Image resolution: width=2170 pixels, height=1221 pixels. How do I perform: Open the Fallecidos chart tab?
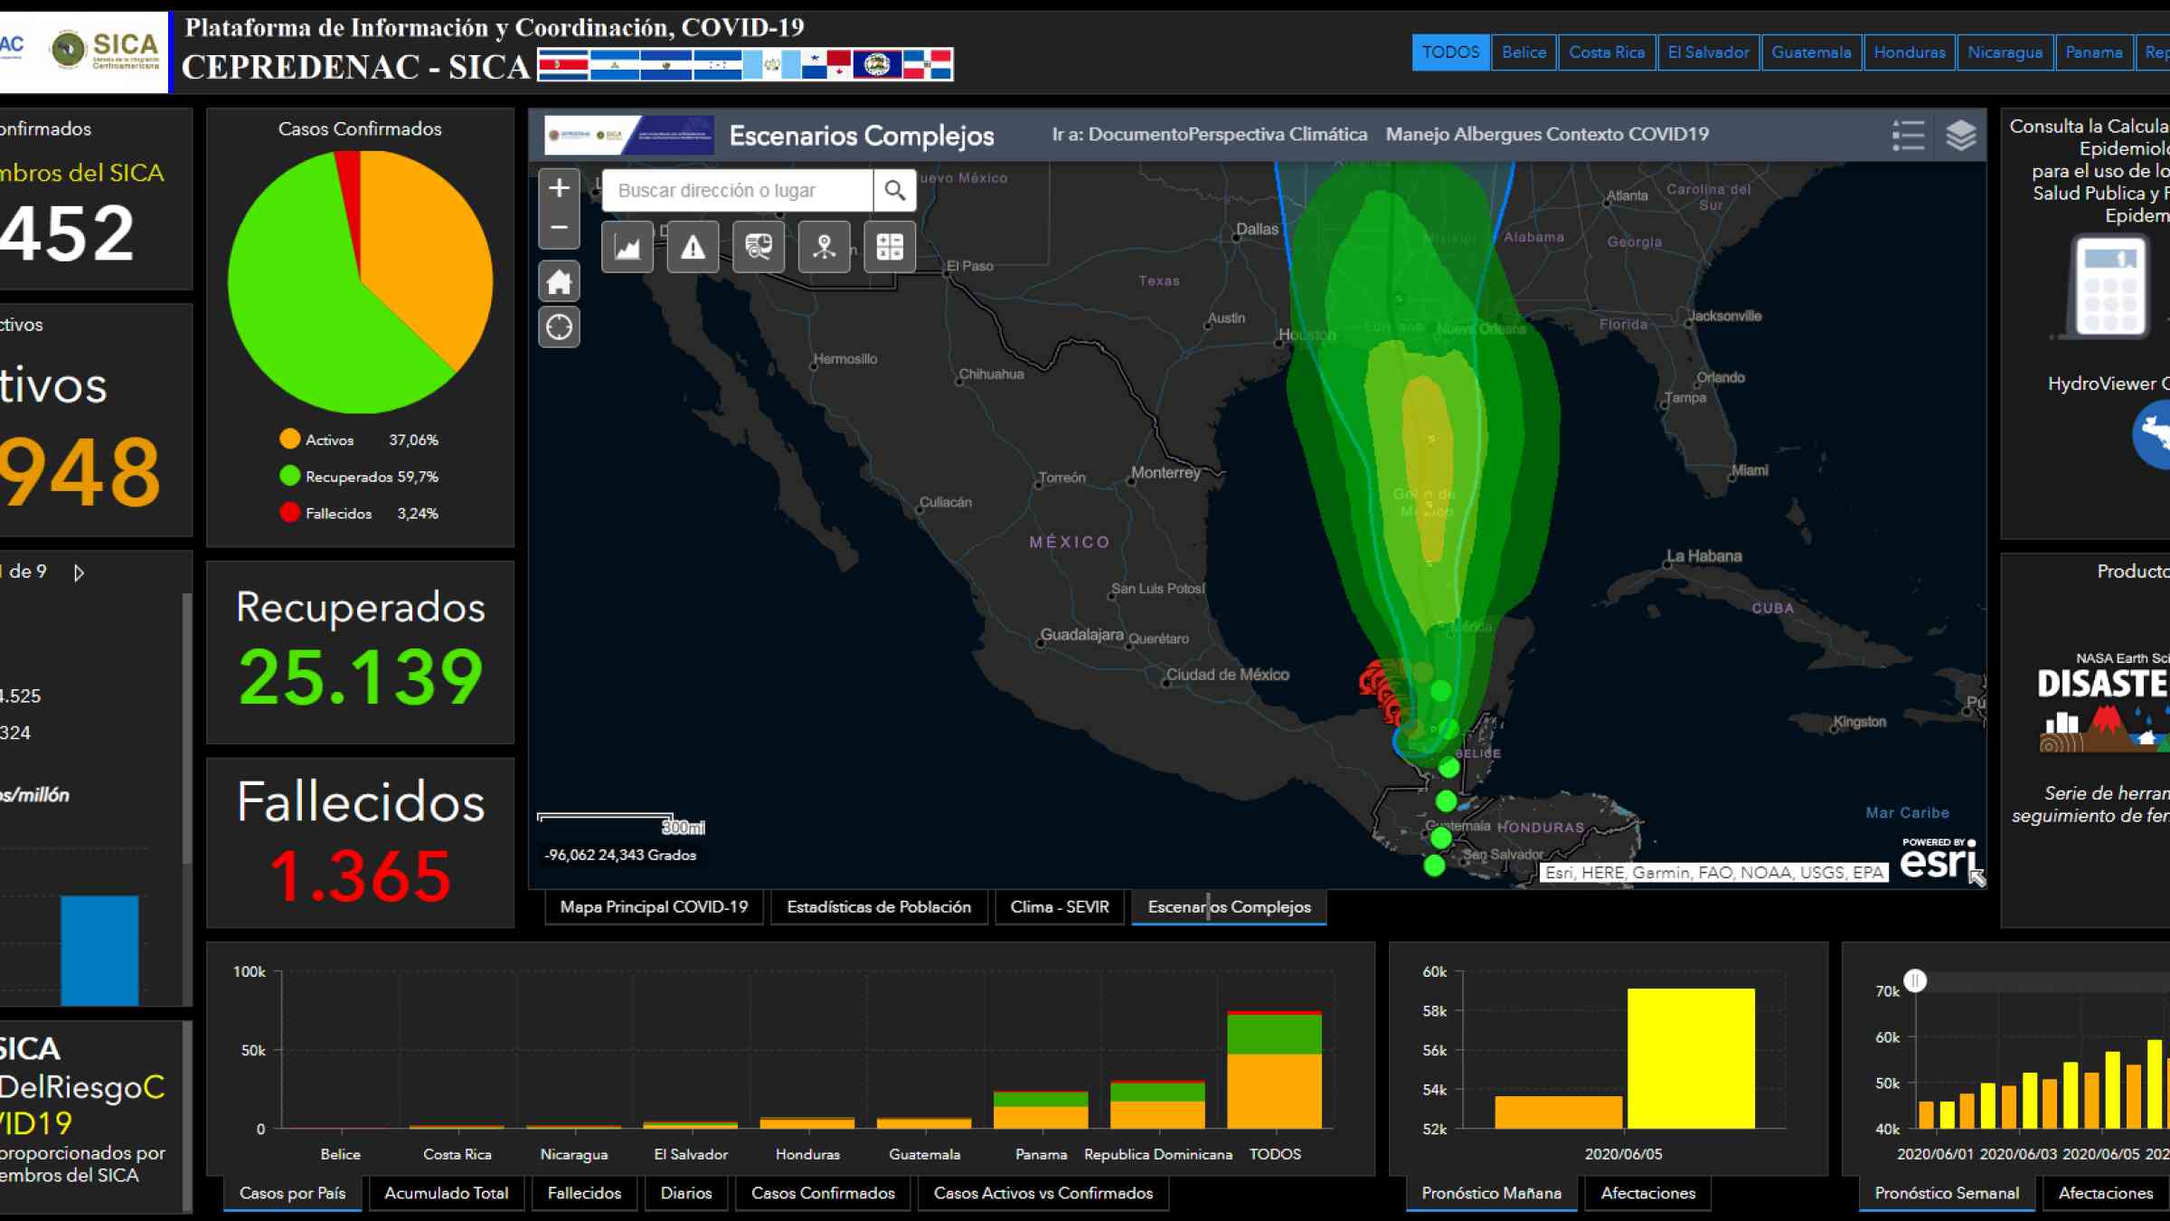[584, 1193]
